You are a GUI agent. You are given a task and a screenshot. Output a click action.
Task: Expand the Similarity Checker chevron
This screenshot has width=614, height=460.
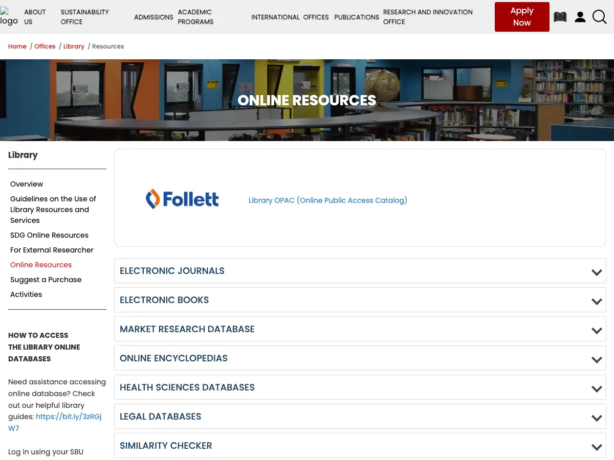[597, 447]
